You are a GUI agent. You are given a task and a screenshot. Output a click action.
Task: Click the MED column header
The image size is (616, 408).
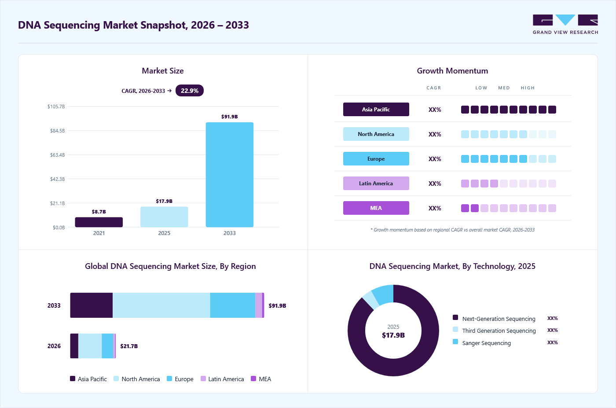click(504, 88)
